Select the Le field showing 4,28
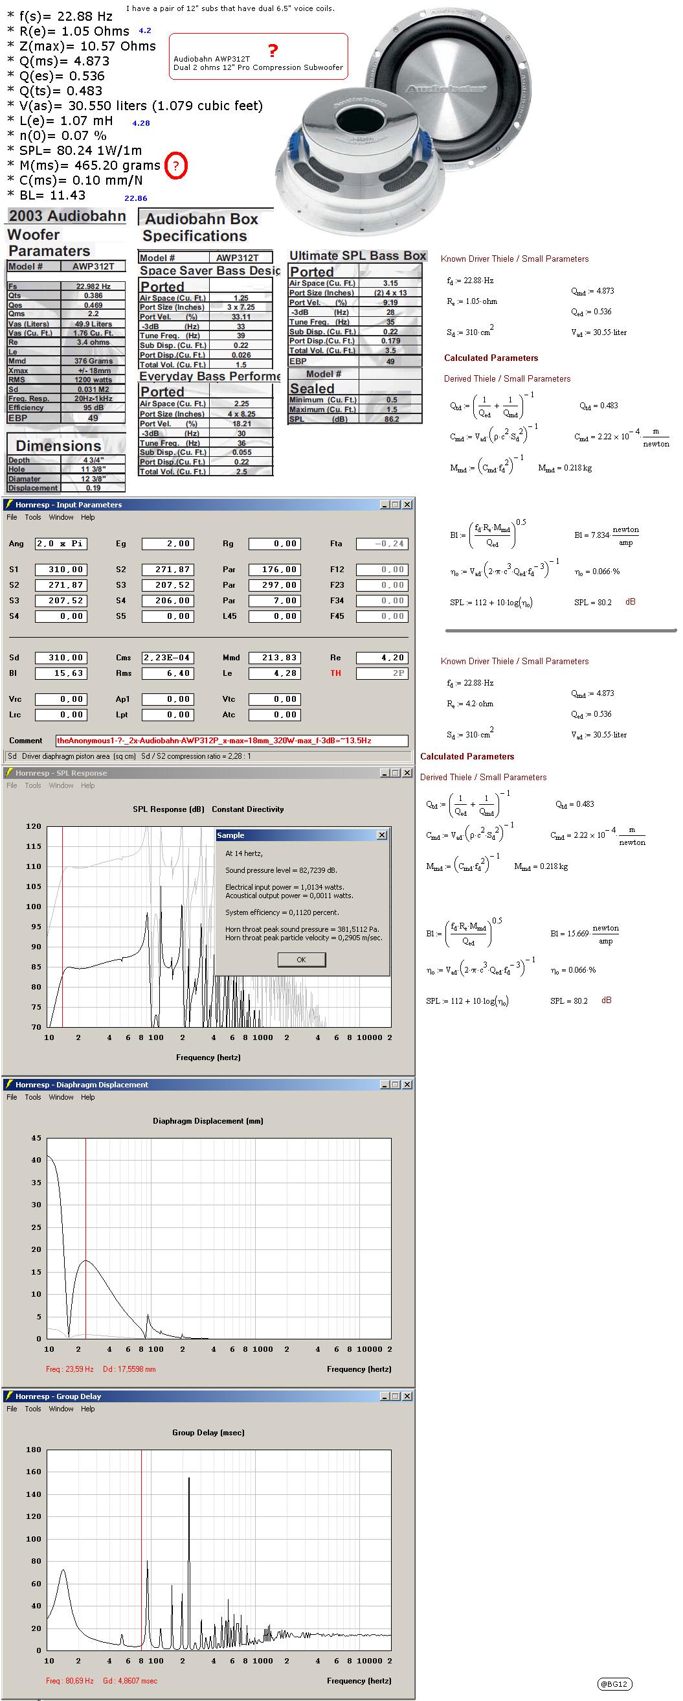The image size is (683, 1701). coord(274,673)
